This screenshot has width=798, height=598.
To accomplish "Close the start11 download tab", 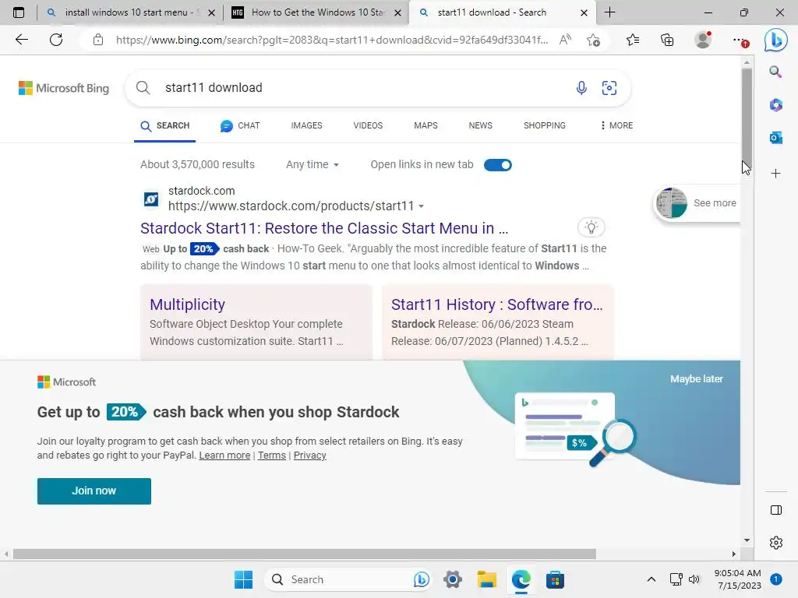I will pos(584,12).
